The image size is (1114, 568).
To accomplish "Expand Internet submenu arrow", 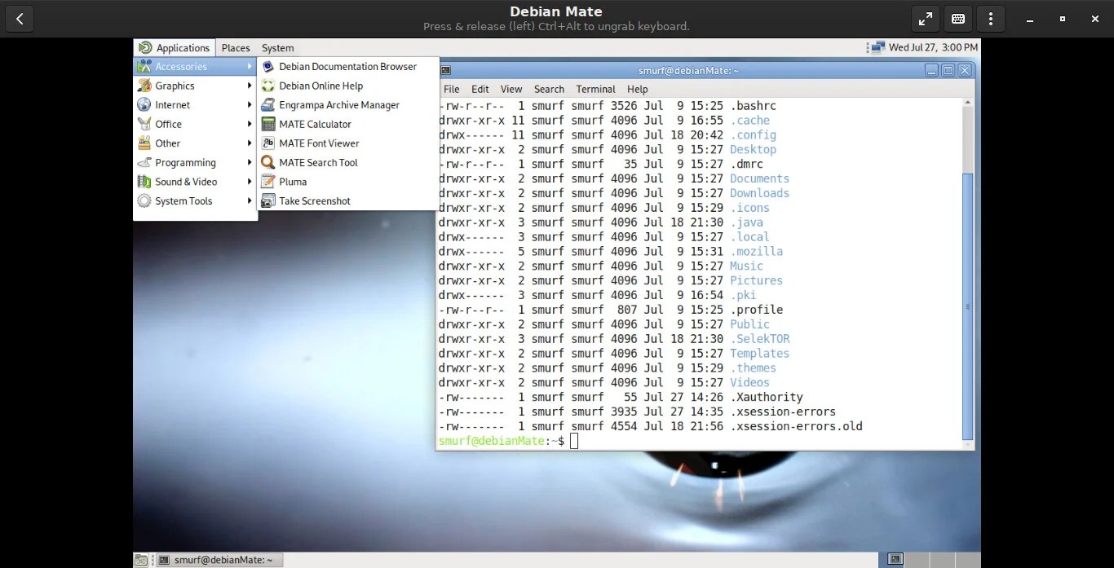I will (250, 105).
